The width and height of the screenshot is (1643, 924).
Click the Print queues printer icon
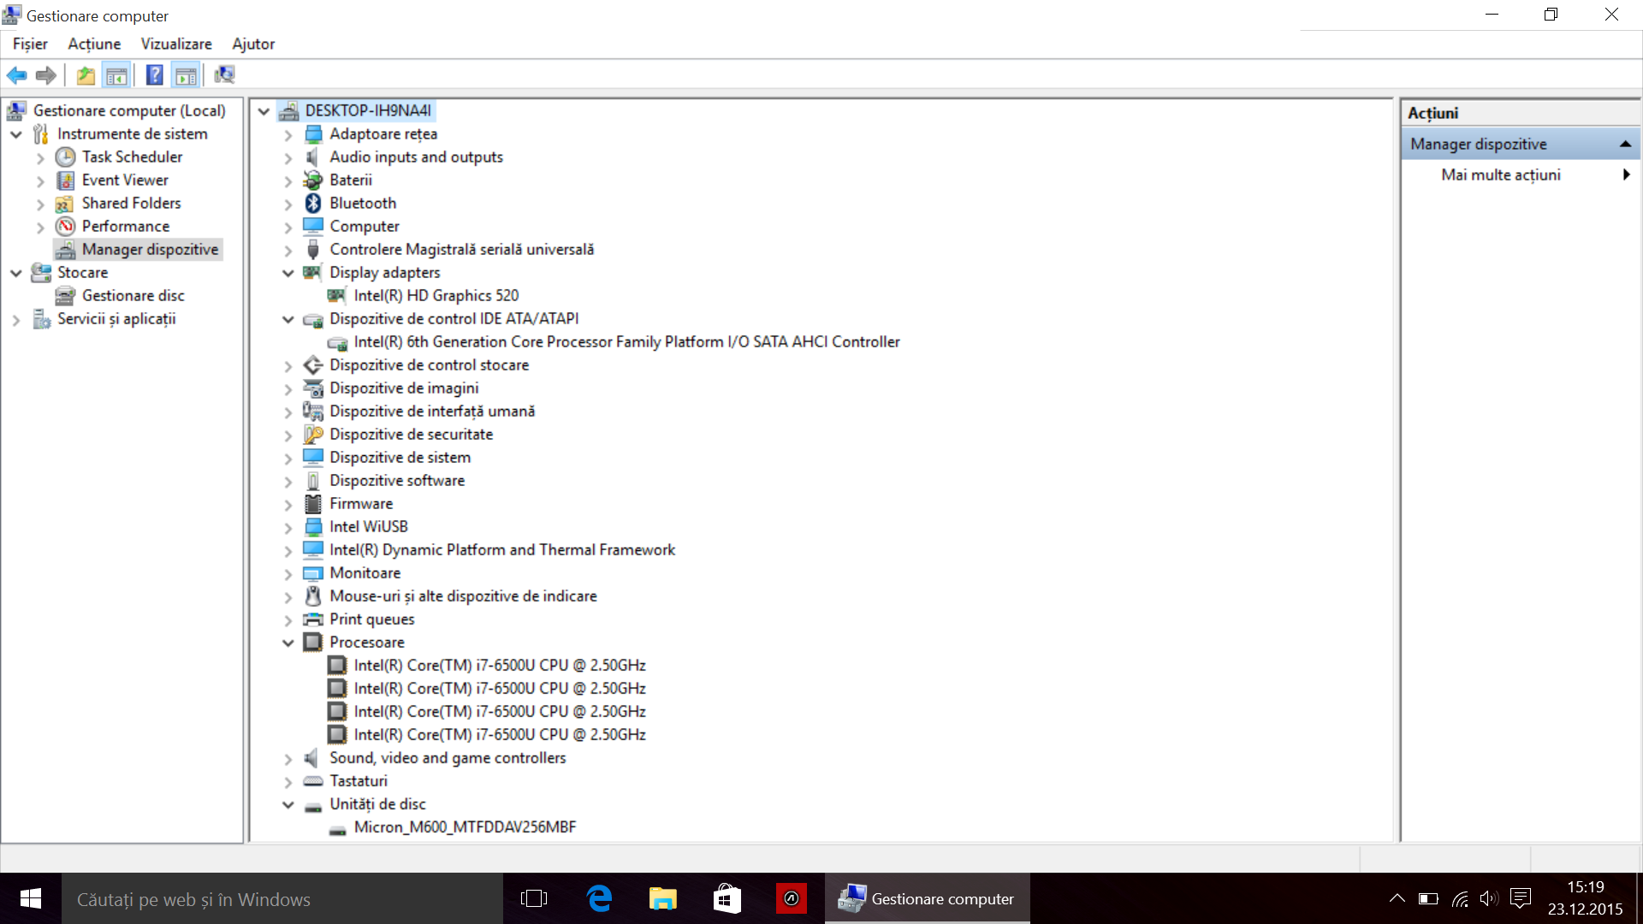[x=313, y=619]
